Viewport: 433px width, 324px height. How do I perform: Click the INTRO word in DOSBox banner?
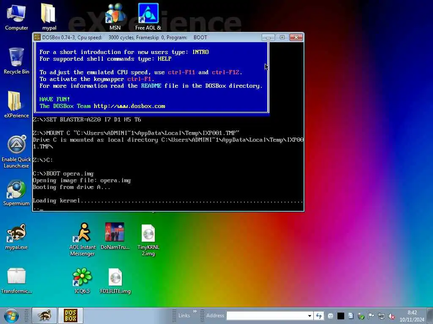pyautogui.click(x=200, y=52)
